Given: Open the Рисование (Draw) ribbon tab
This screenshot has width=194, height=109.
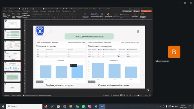Looking at the screenshot, I should point(18,11).
